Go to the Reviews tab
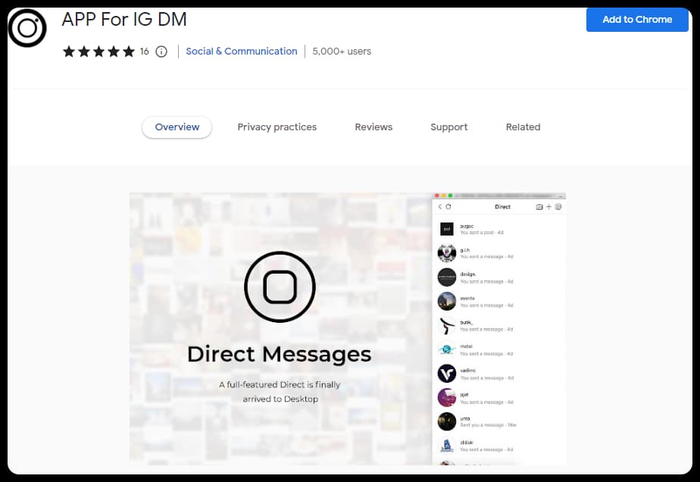Viewport: 700px width, 482px height. click(373, 127)
